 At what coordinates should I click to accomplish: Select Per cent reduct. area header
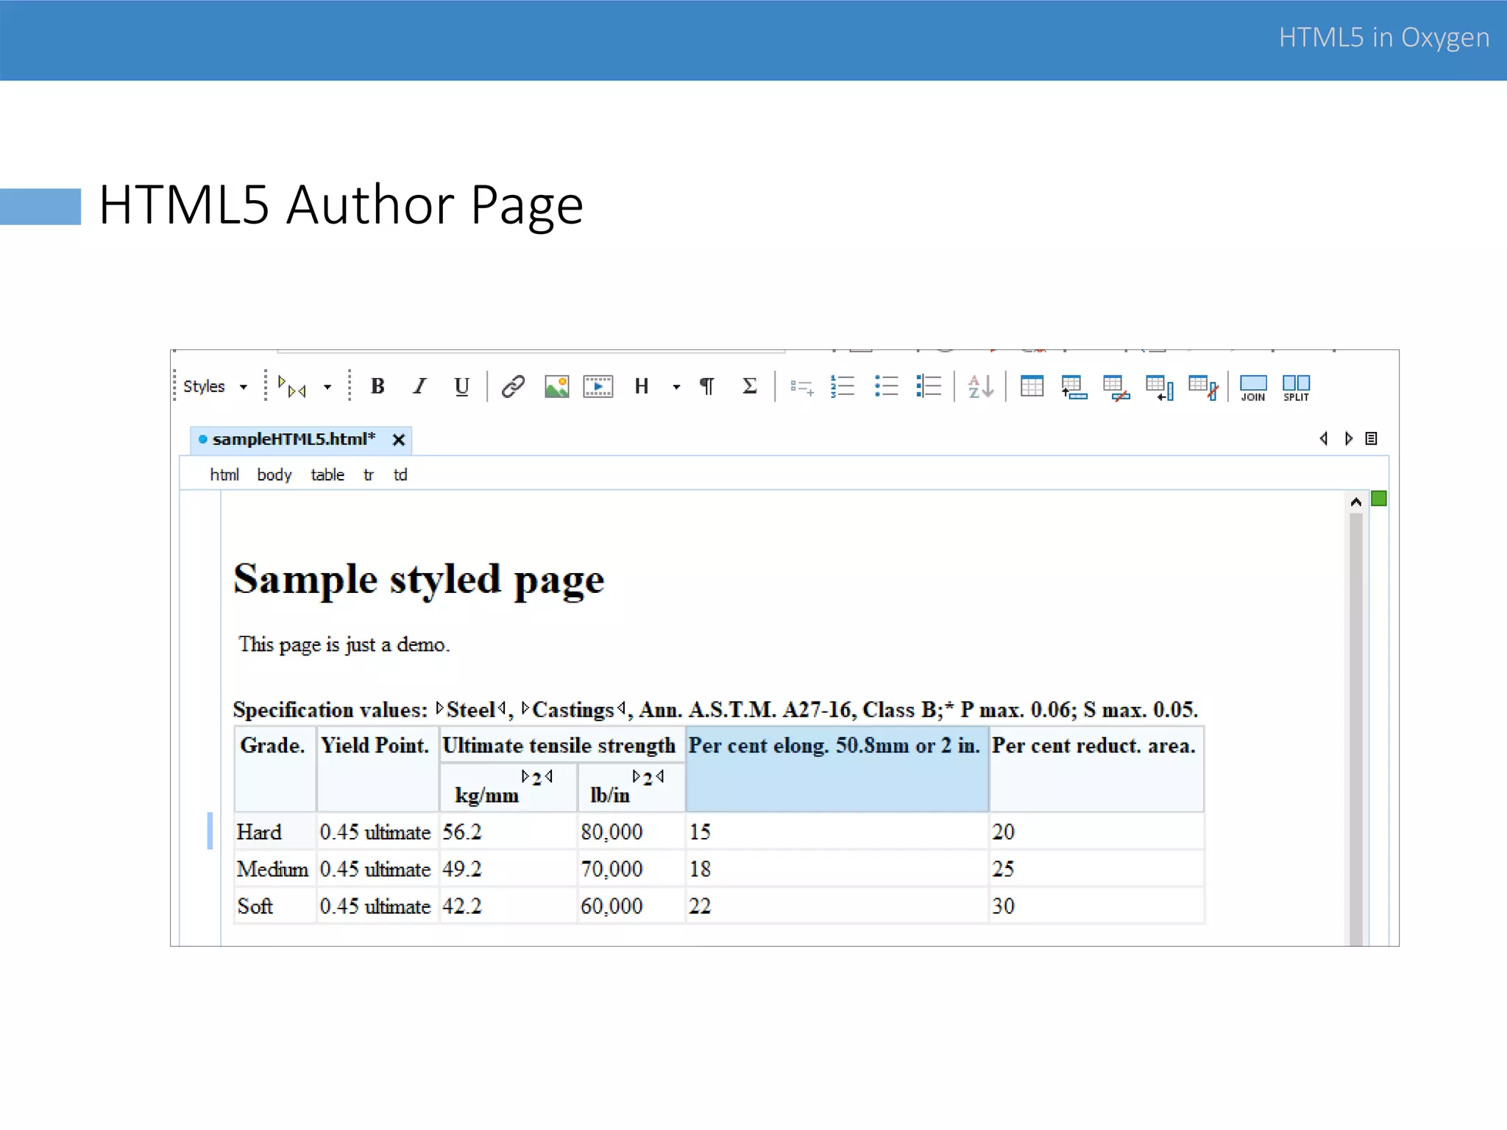1096,769
